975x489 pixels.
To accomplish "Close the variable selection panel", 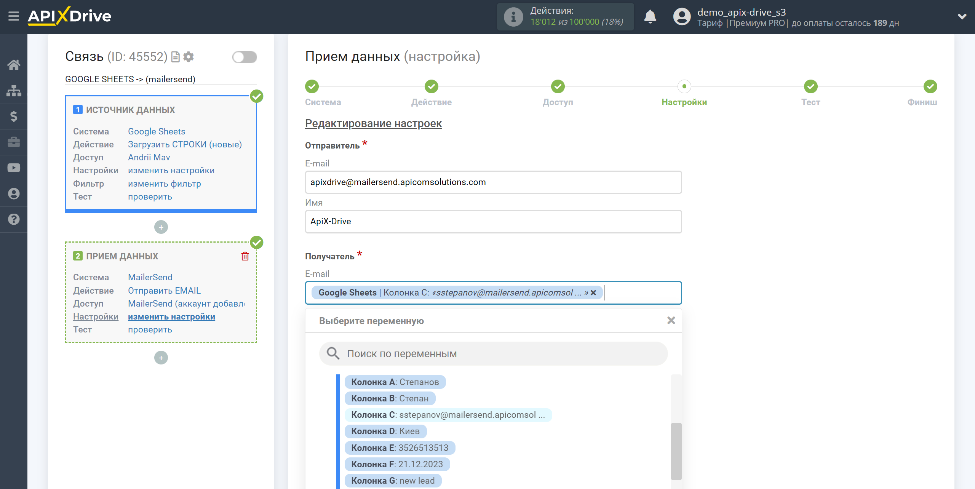I will [671, 321].
